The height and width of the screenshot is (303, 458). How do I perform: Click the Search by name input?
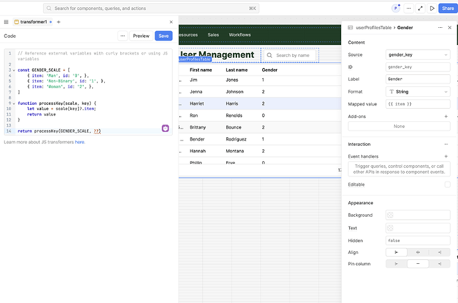coord(290,55)
